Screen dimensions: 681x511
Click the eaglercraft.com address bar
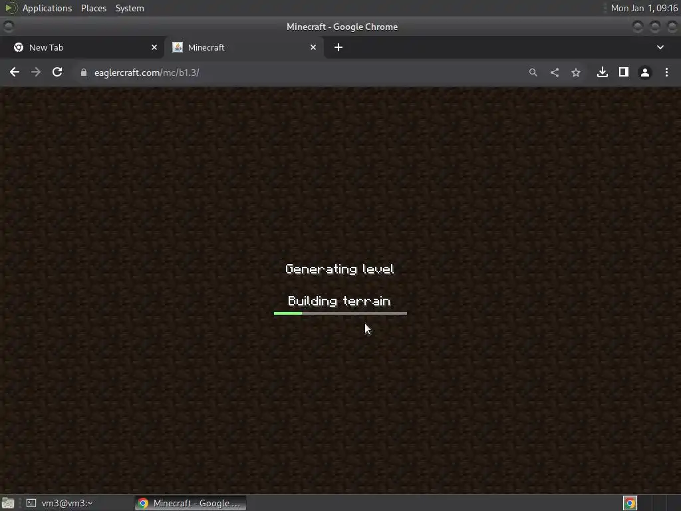pos(300,73)
